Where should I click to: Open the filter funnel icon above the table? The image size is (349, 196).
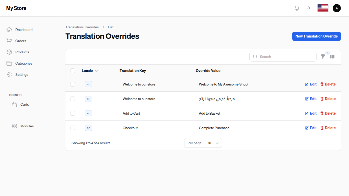click(323, 57)
